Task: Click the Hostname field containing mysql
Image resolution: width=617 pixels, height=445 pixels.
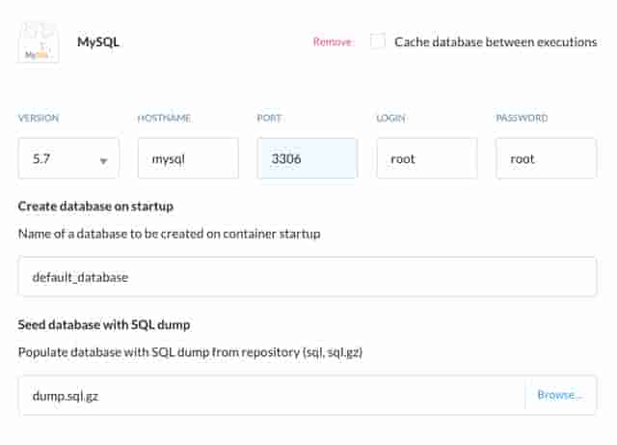Action: [x=188, y=158]
